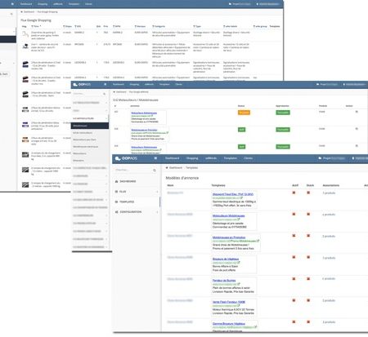
Task: Open the Titre column filter in Flux Google Shopping
Action: coord(32,26)
